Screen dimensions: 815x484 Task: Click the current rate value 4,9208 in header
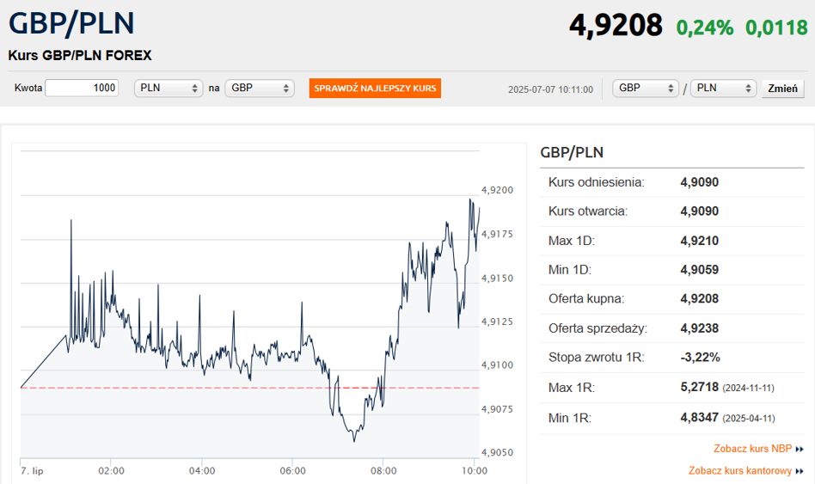[x=616, y=25]
